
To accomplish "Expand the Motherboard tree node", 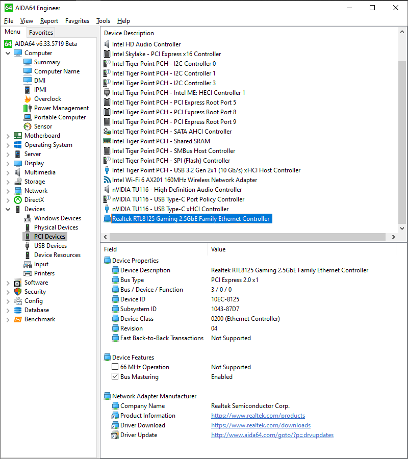I will coord(8,136).
